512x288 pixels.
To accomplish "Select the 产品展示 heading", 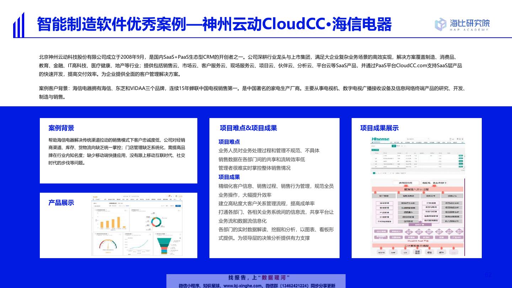I will [x=61, y=203].
